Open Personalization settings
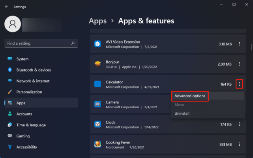253x158 pixels. coord(41,92)
